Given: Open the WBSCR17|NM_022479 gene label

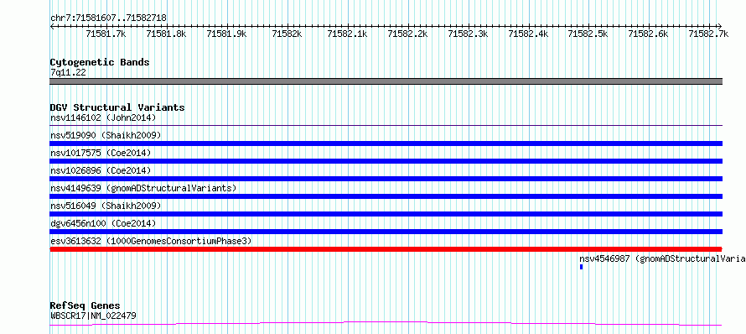Looking at the screenshot, I should (93, 316).
